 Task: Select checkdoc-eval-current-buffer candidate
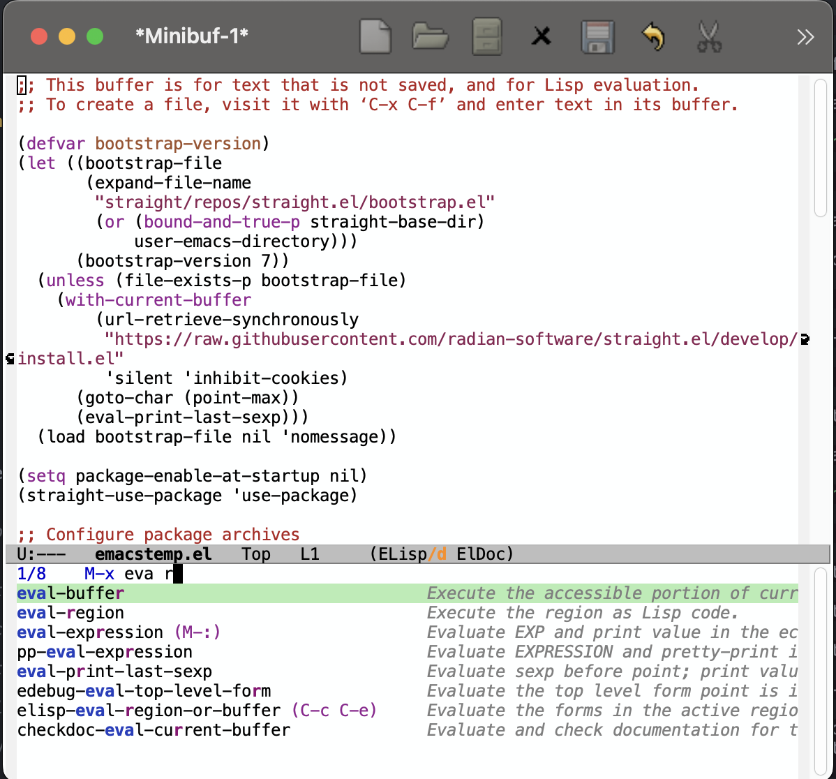tap(408, 730)
